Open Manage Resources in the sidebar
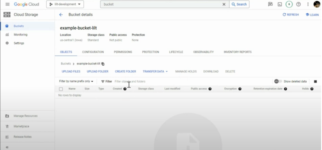Image resolution: width=322 pixels, height=150 pixels. tap(27, 116)
